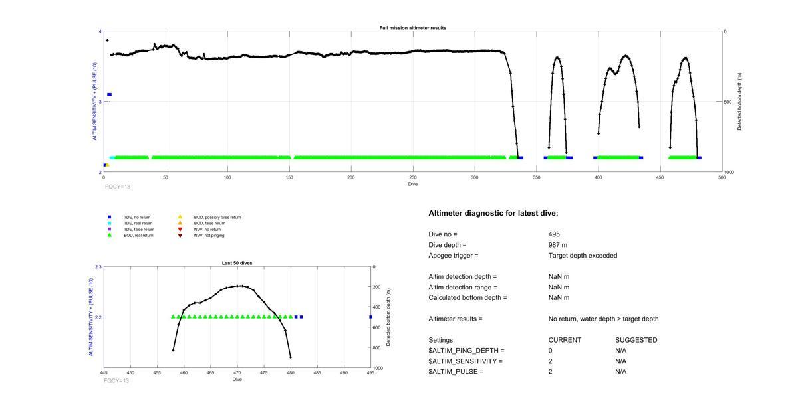Click the 'Target depth exceeded' value
Screen dimensions: 798x413
coord(583,256)
